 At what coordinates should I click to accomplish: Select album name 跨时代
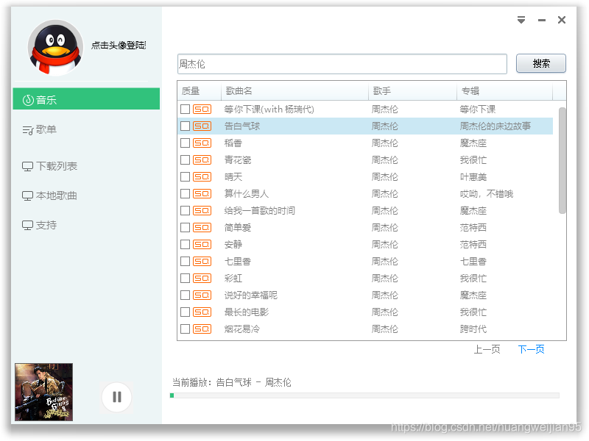[473, 329]
